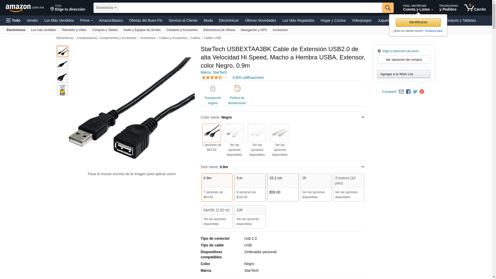Image resolution: width=496 pixels, height=279 pixels.
Task: Share product on Pinterest icon
Action: tap(422, 92)
